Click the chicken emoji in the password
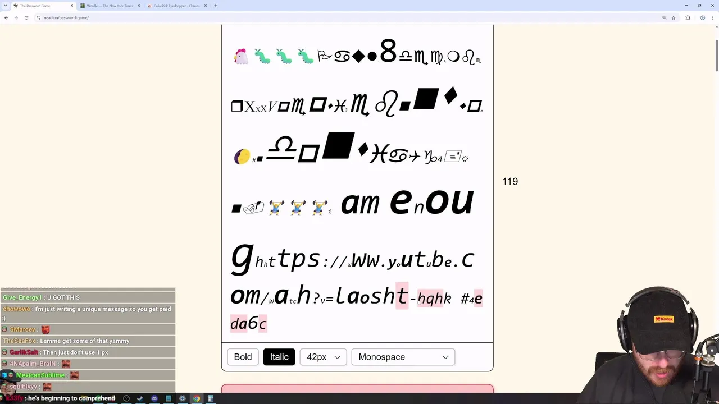719x404 pixels. pos(241,56)
